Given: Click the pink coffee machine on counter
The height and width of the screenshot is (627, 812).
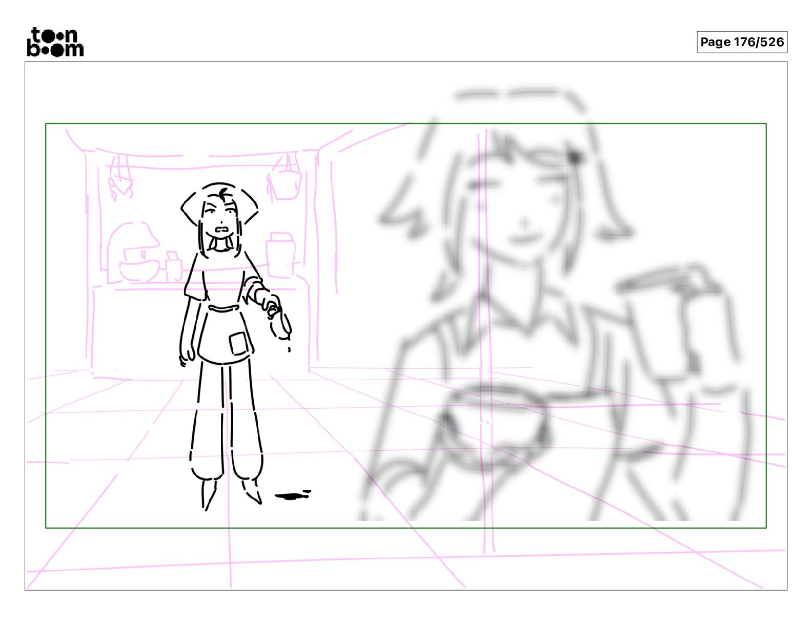Looking at the screenshot, I should (x=134, y=252).
